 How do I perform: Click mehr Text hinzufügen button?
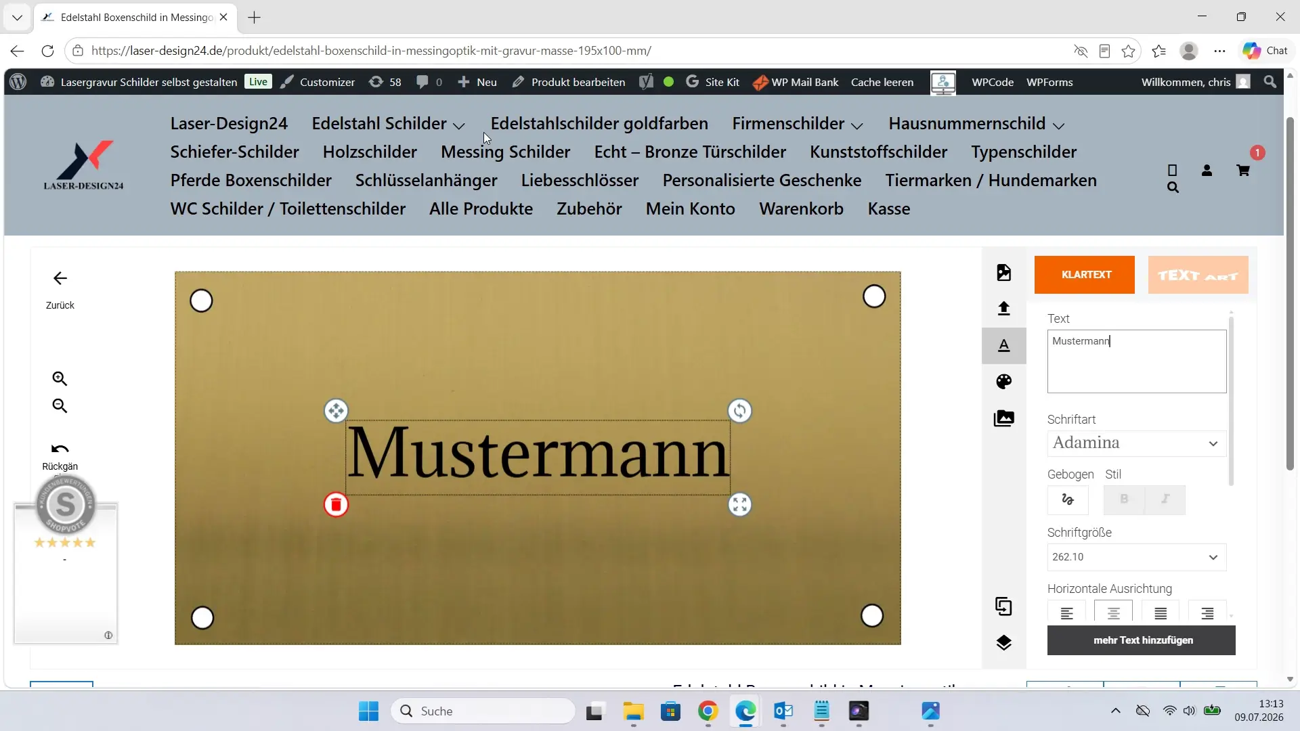click(1141, 640)
